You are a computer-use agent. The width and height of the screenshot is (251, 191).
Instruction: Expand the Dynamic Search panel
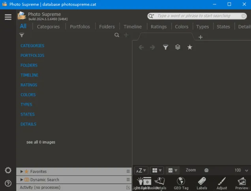click(22, 180)
